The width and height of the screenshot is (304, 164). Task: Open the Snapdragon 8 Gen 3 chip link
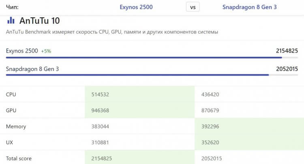point(250,7)
